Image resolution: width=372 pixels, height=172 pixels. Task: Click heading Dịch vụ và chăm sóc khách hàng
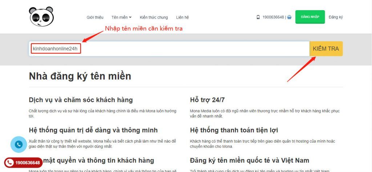(x=81, y=100)
